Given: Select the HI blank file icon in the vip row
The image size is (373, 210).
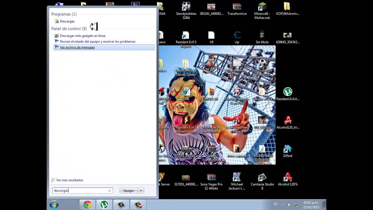Looking at the screenshot, I should click(212, 37).
